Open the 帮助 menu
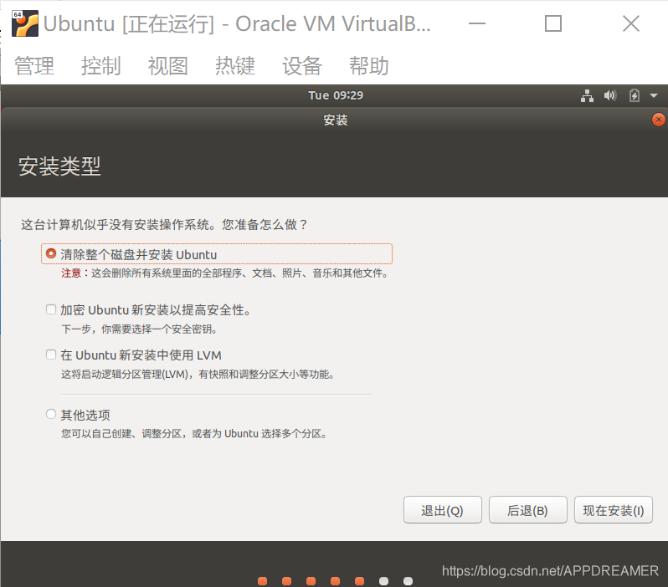Image resolution: width=668 pixels, height=587 pixels. click(368, 66)
